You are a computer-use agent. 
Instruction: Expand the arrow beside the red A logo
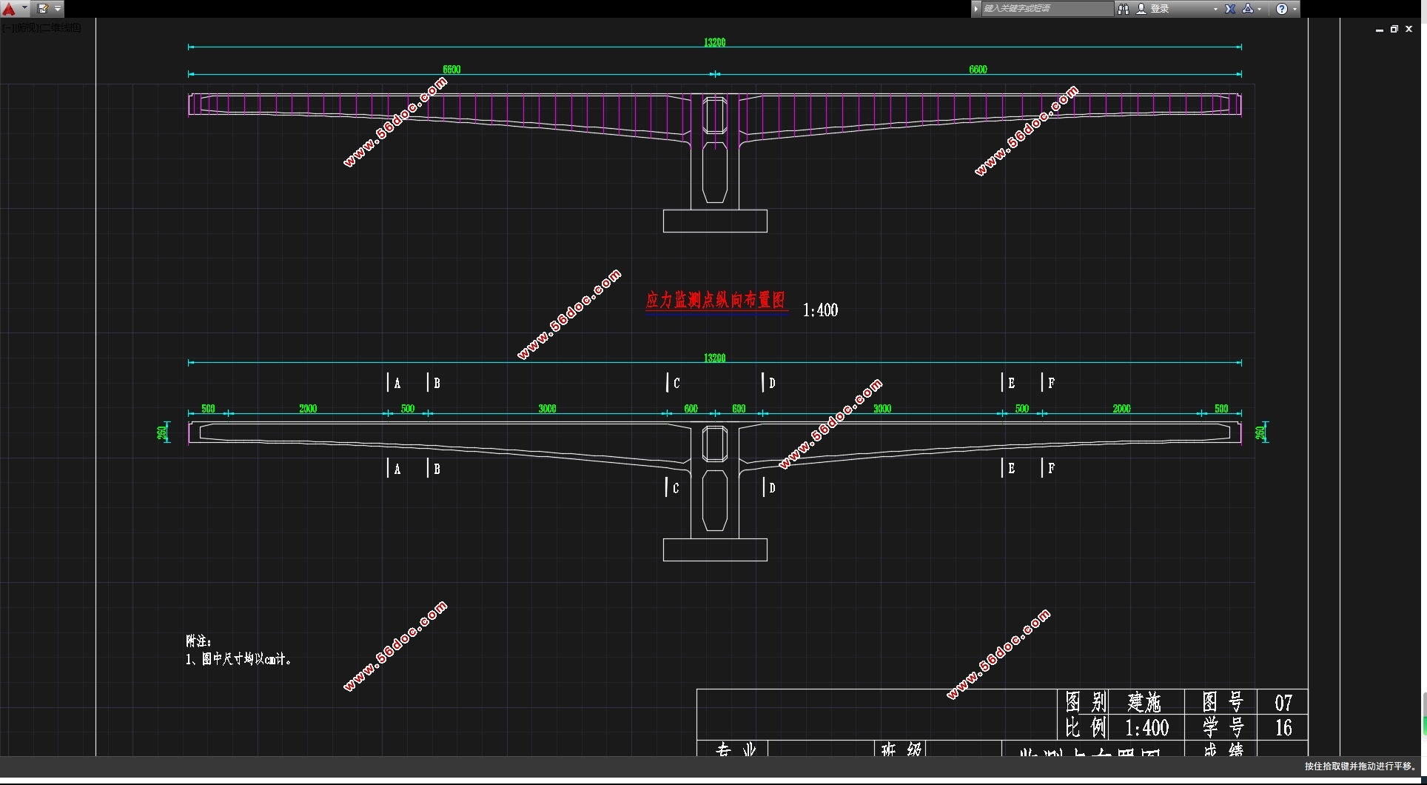click(24, 9)
